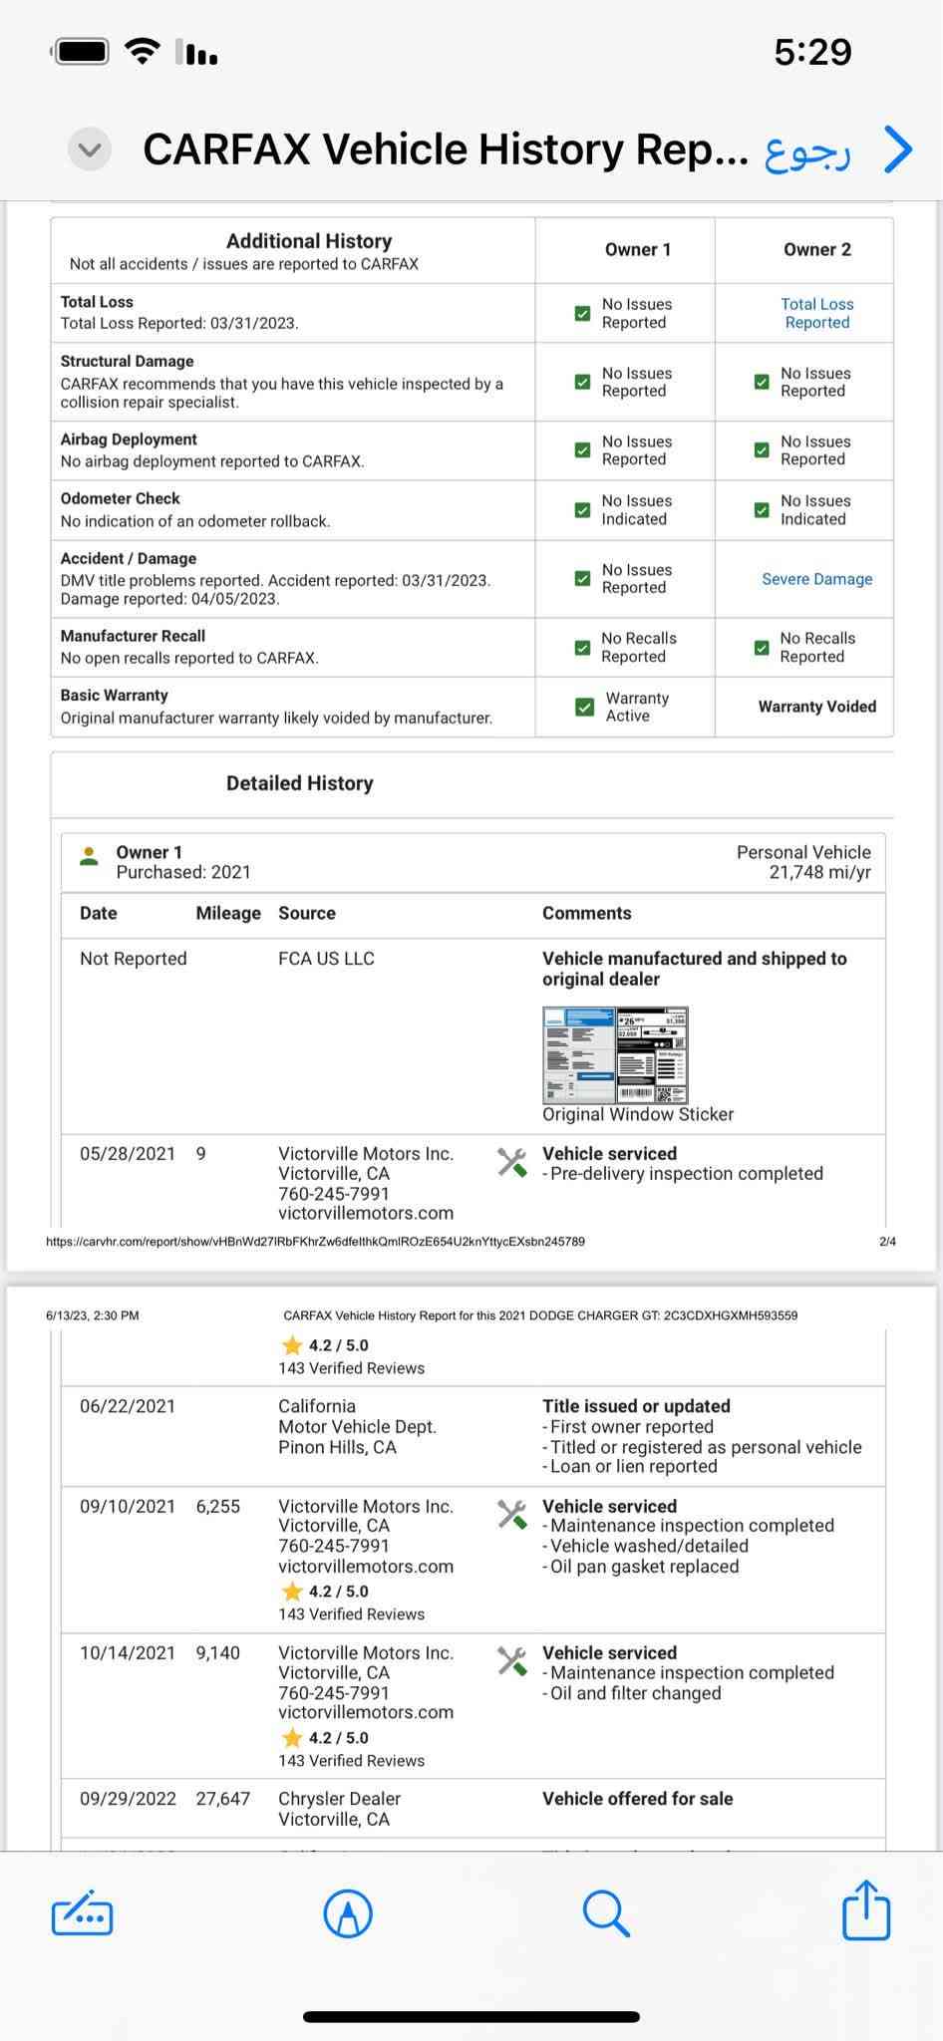
Task: Tap the Comments column header
Action: 587,913
